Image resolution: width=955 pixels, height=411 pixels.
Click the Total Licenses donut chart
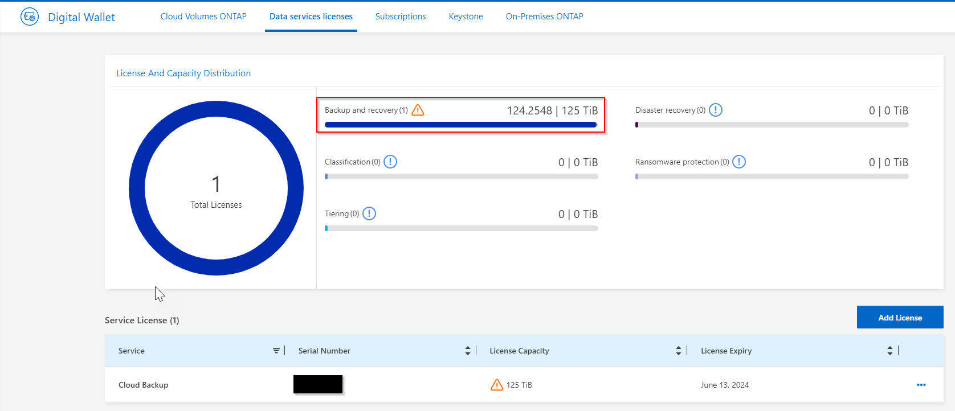pos(137,188)
